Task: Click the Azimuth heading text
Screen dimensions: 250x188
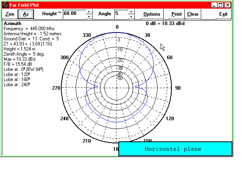Action: (x=12, y=23)
